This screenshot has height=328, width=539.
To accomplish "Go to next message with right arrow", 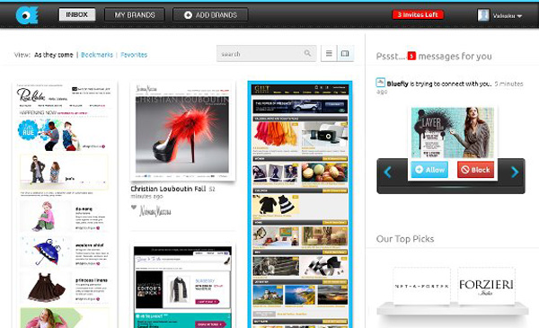I will (x=514, y=172).
